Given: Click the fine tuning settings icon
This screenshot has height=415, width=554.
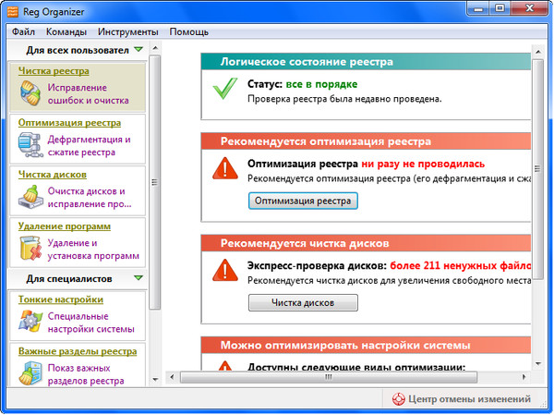Looking at the screenshot, I should [30, 322].
